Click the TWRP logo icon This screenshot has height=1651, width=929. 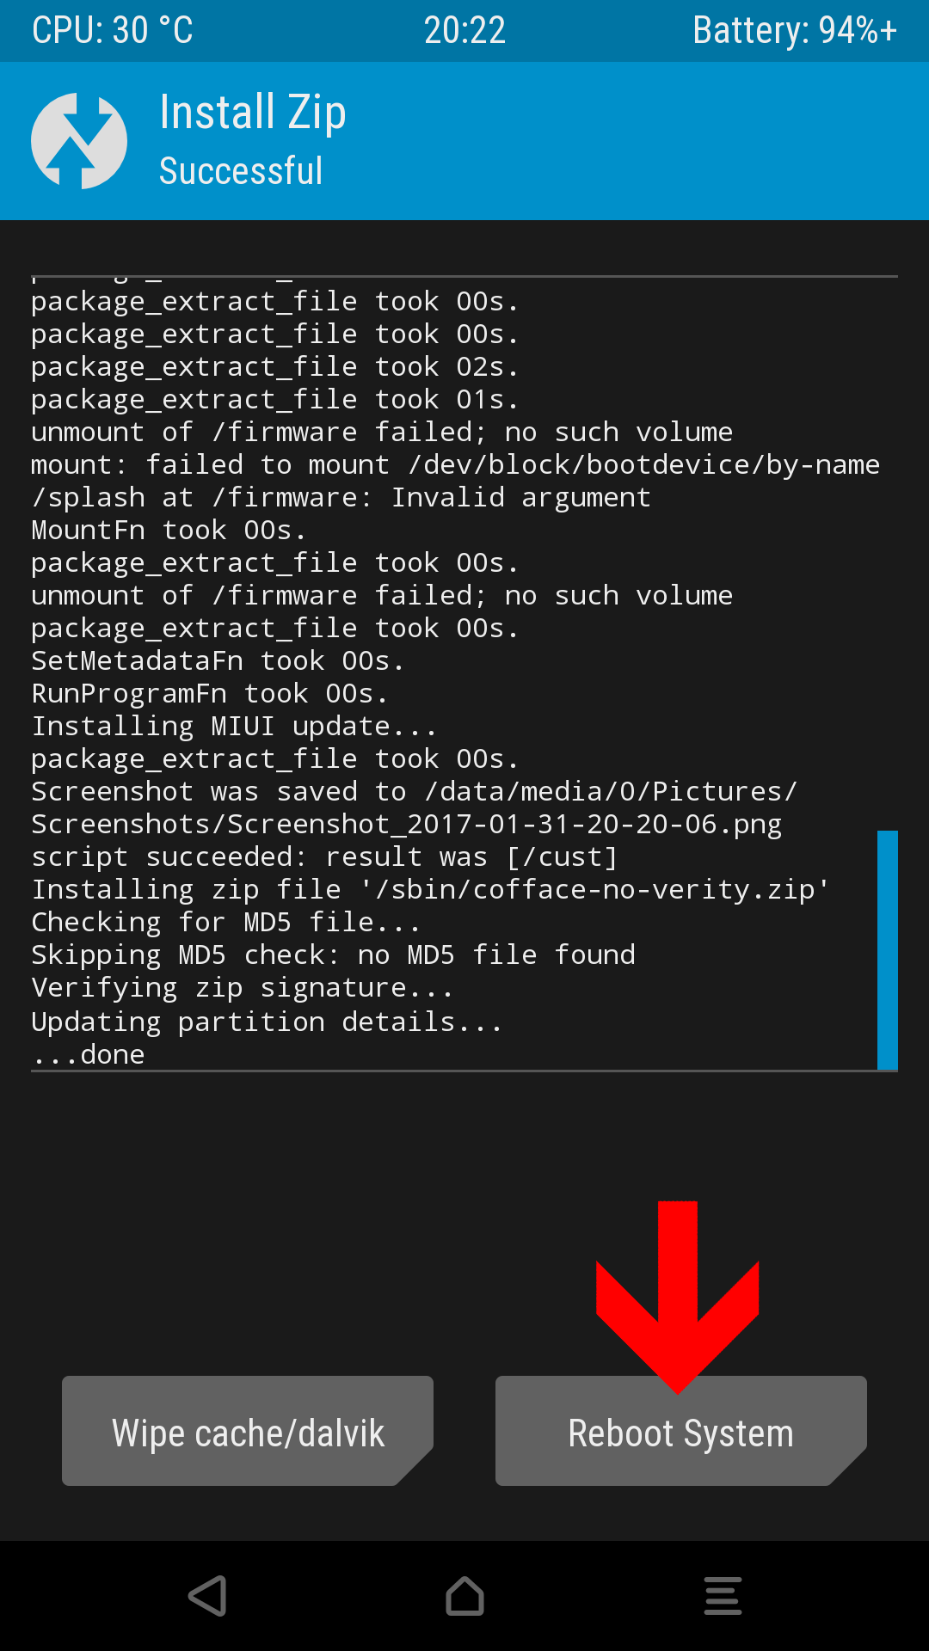point(79,140)
